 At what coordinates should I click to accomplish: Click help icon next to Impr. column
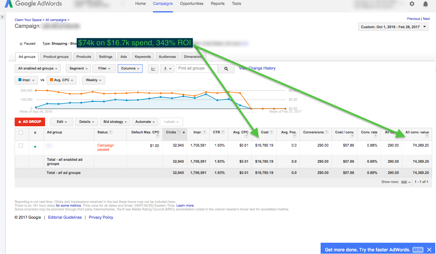tap(204, 132)
